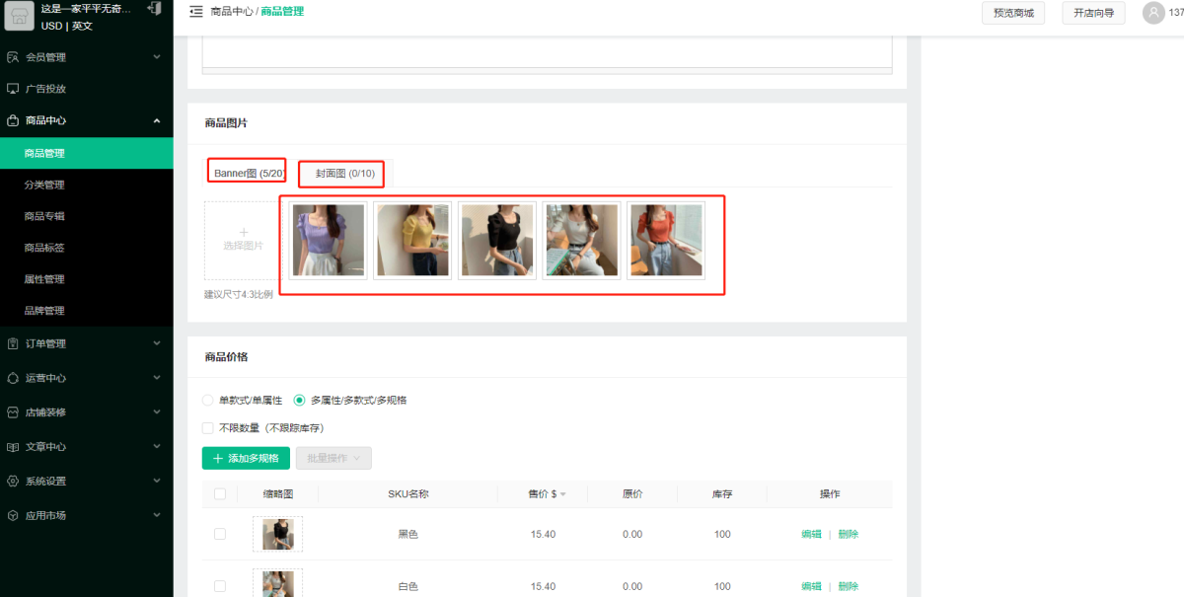
Task: Click the 系统设置 gear icon
Action: coord(13,482)
